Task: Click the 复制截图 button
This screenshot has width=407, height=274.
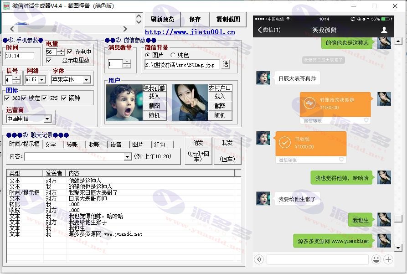Action: [x=228, y=19]
